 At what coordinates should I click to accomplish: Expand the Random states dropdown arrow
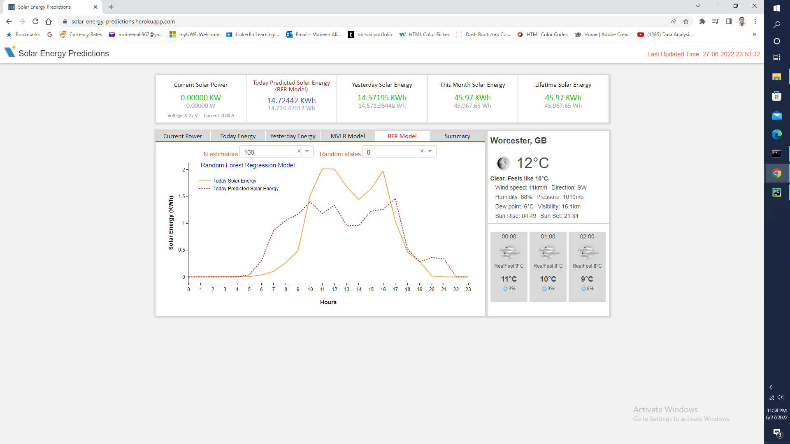[x=430, y=151]
